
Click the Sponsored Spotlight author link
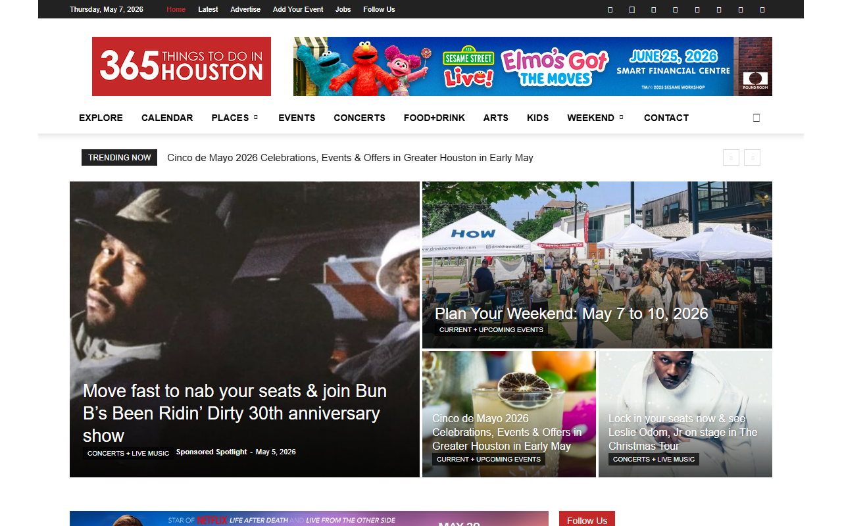click(211, 452)
